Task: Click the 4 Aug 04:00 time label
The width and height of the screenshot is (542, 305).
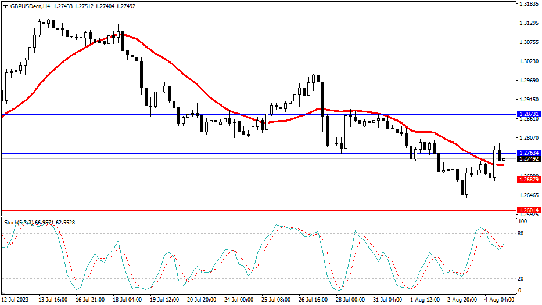Action: click(499, 300)
